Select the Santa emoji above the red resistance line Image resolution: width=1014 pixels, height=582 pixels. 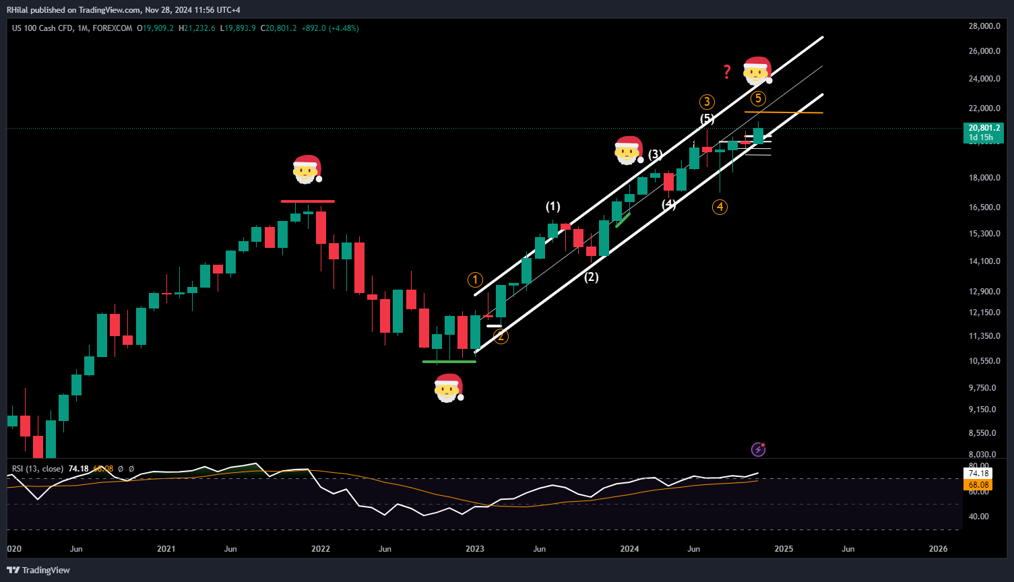(x=307, y=170)
